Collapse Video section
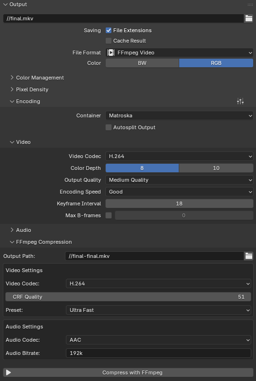The image size is (256, 381). click(x=12, y=142)
